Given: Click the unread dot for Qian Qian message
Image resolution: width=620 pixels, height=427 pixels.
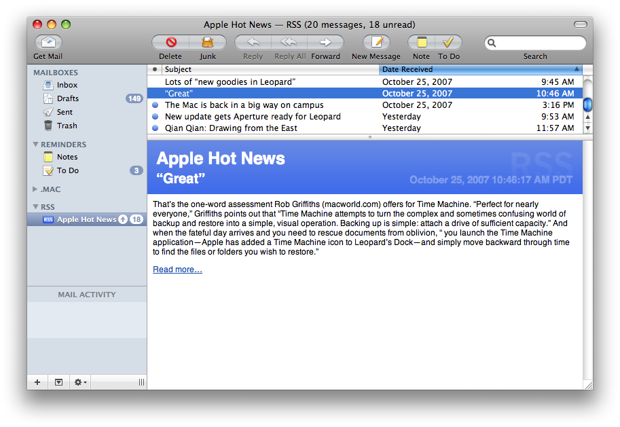Looking at the screenshot, I should pyautogui.click(x=156, y=128).
